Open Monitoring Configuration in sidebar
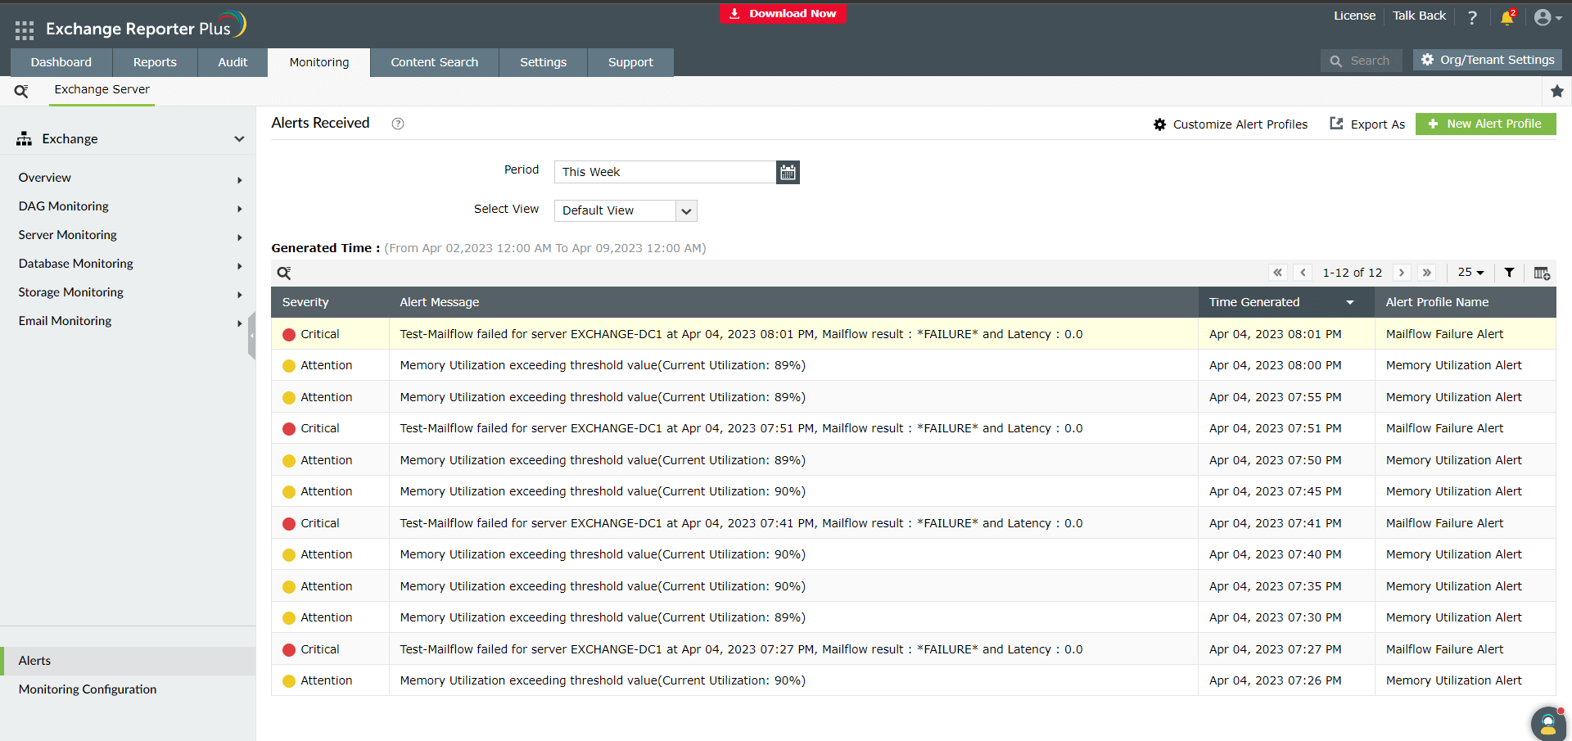This screenshot has height=741, width=1572. (88, 689)
